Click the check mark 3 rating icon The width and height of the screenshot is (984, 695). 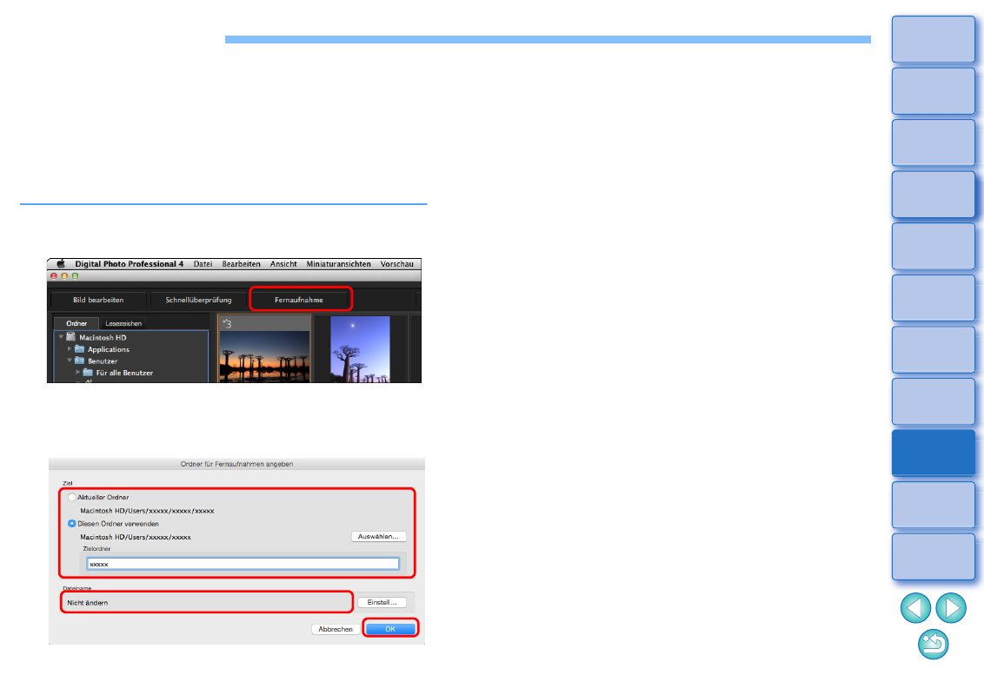[227, 324]
